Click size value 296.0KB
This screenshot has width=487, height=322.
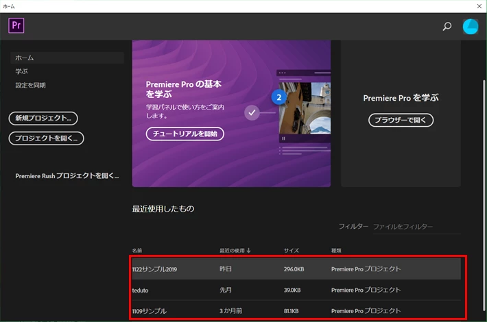294,269
